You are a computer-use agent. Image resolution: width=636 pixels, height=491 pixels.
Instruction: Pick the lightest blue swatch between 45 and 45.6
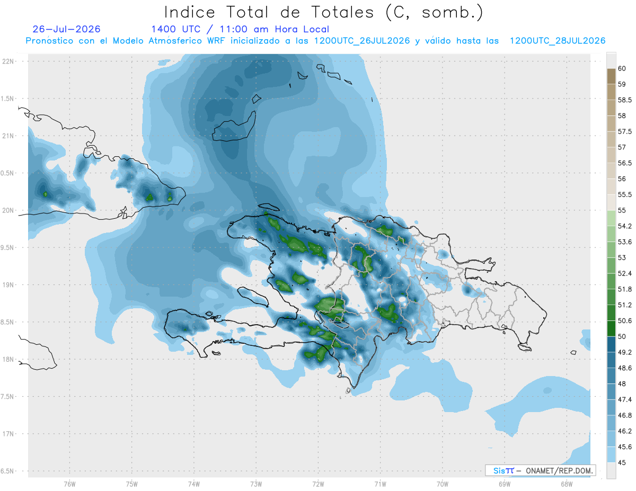click(x=611, y=454)
